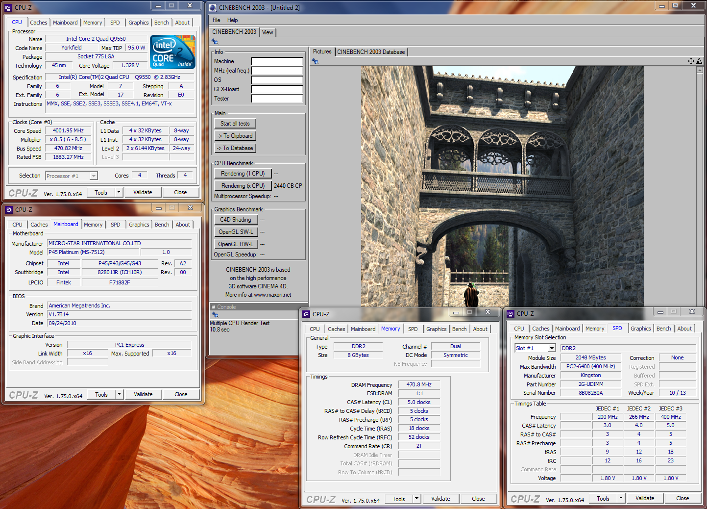The width and height of the screenshot is (707, 509).
Task: Click the To Clipboard button
Action: pos(235,136)
